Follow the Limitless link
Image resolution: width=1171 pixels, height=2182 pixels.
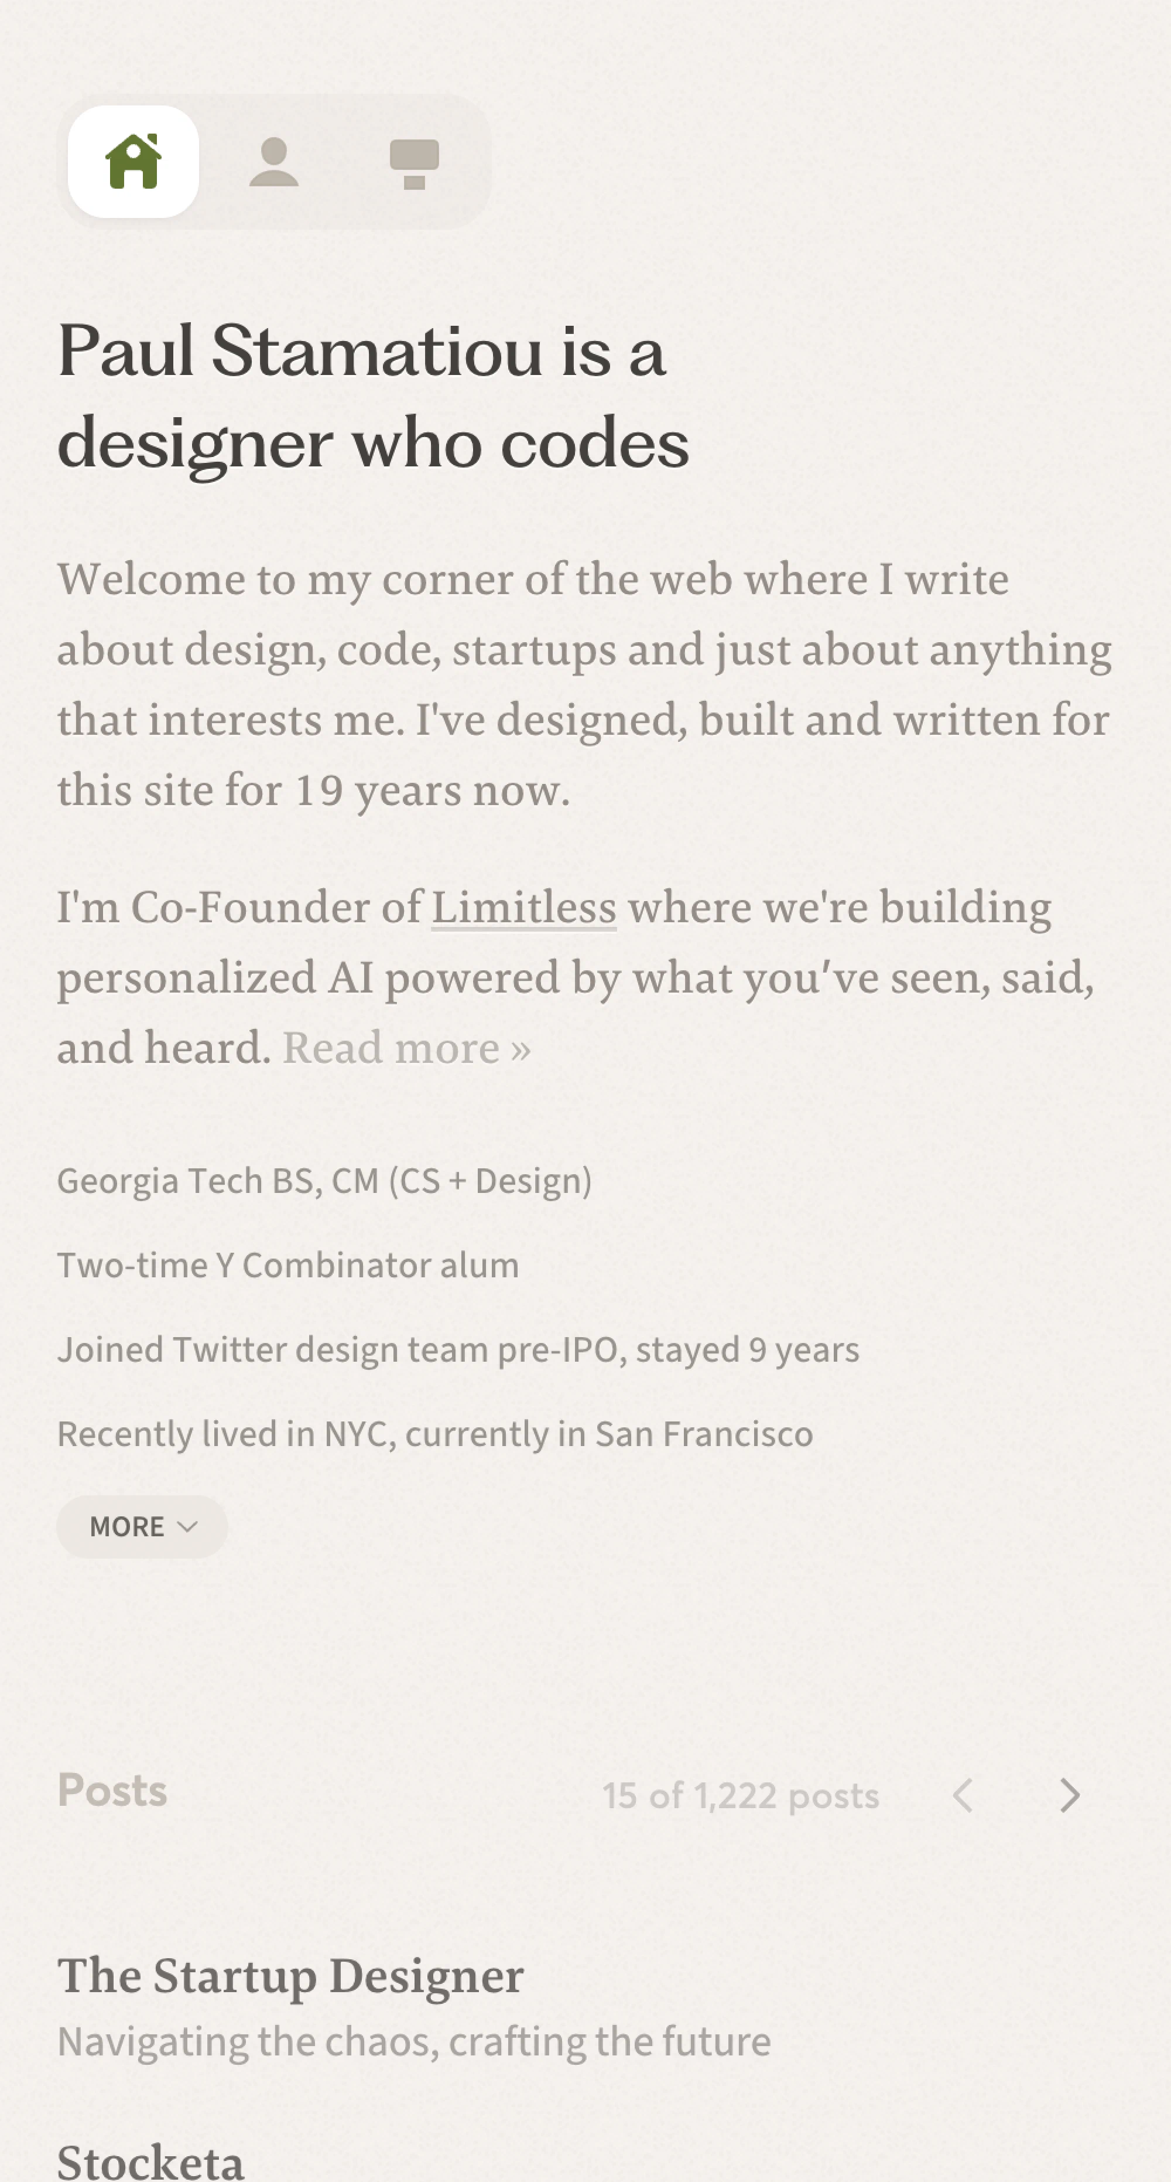(x=523, y=906)
